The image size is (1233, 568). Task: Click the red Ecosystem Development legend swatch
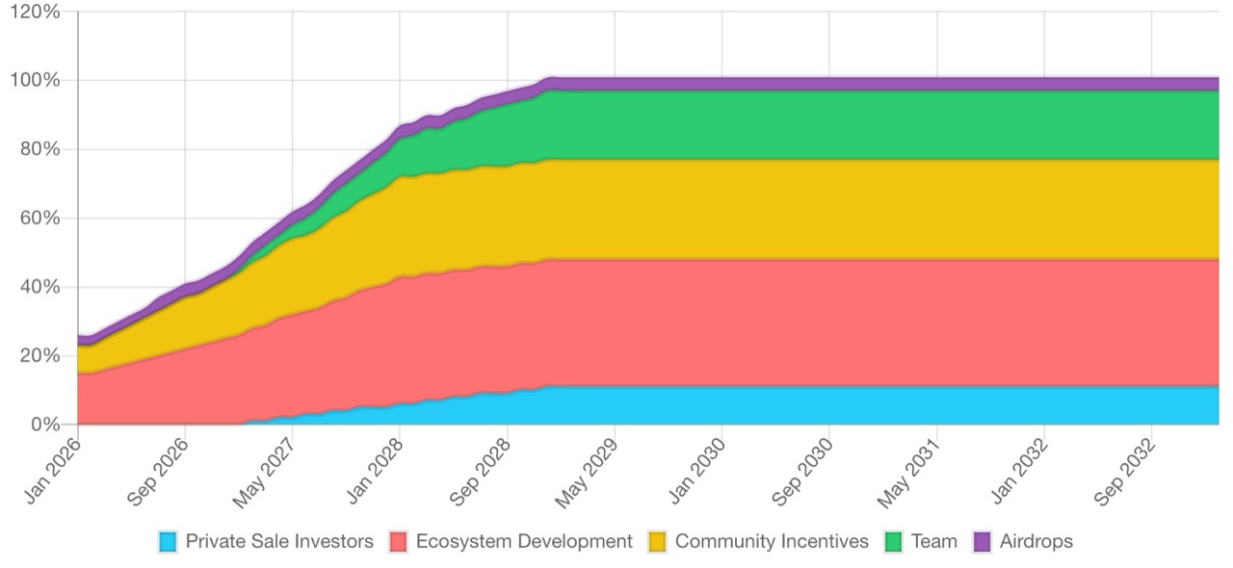(399, 542)
